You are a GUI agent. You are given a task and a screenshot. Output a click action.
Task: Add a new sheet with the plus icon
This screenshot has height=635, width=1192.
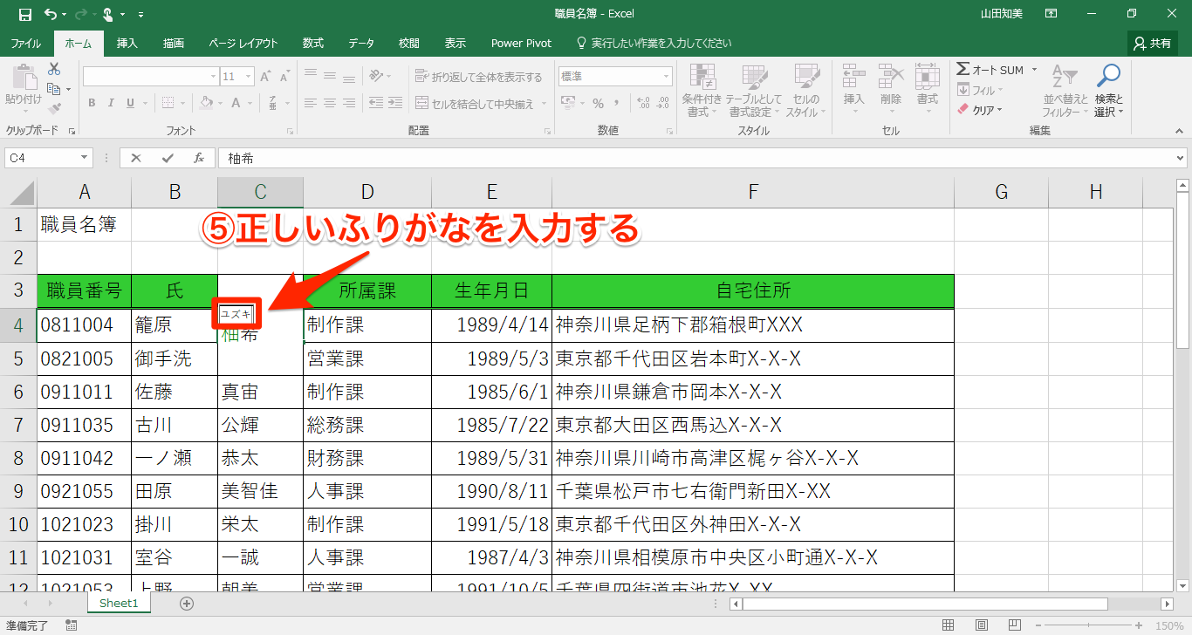186,603
